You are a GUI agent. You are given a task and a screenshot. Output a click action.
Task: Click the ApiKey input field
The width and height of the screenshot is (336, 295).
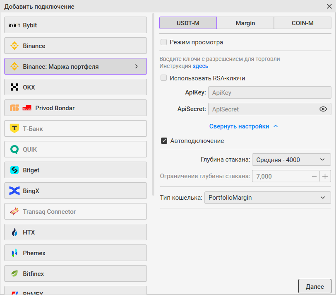pos(269,92)
